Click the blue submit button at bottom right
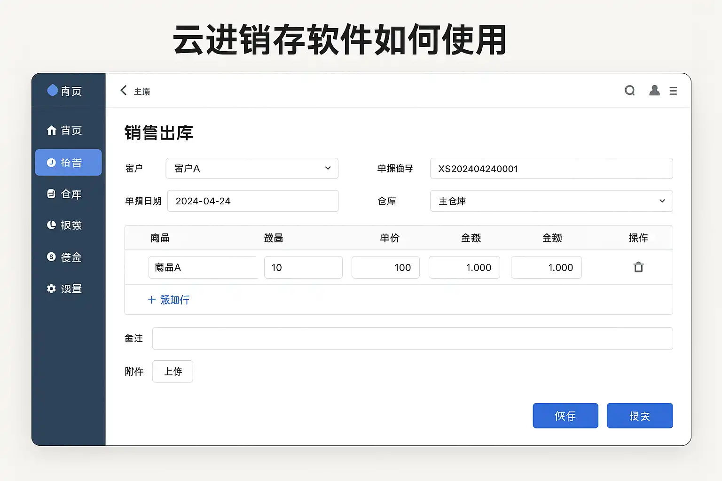The width and height of the screenshot is (722, 481). click(639, 416)
